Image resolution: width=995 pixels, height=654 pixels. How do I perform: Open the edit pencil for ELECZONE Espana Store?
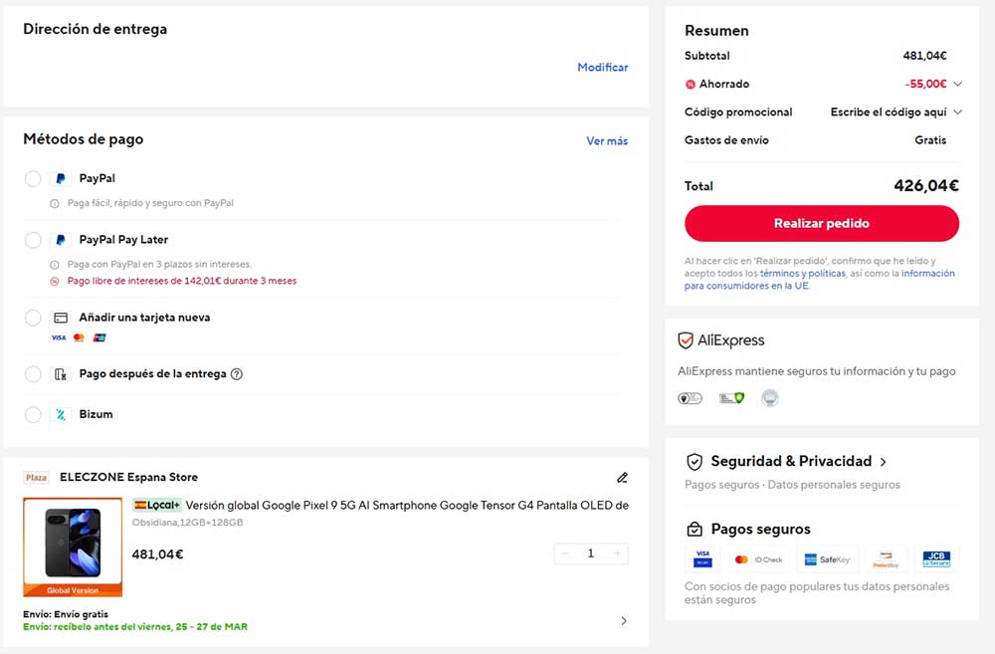(x=623, y=476)
